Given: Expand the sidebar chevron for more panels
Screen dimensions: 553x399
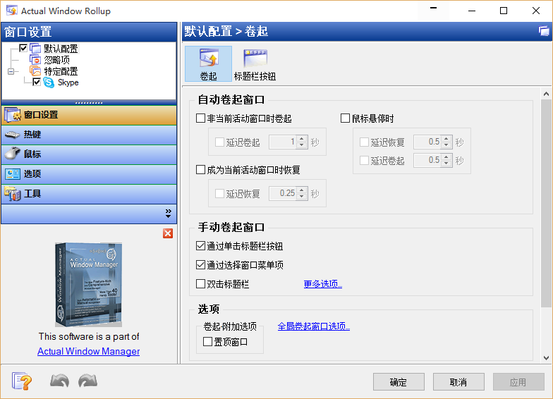Looking at the screenshot, I should pyautogui.click(x=169, y=213).
